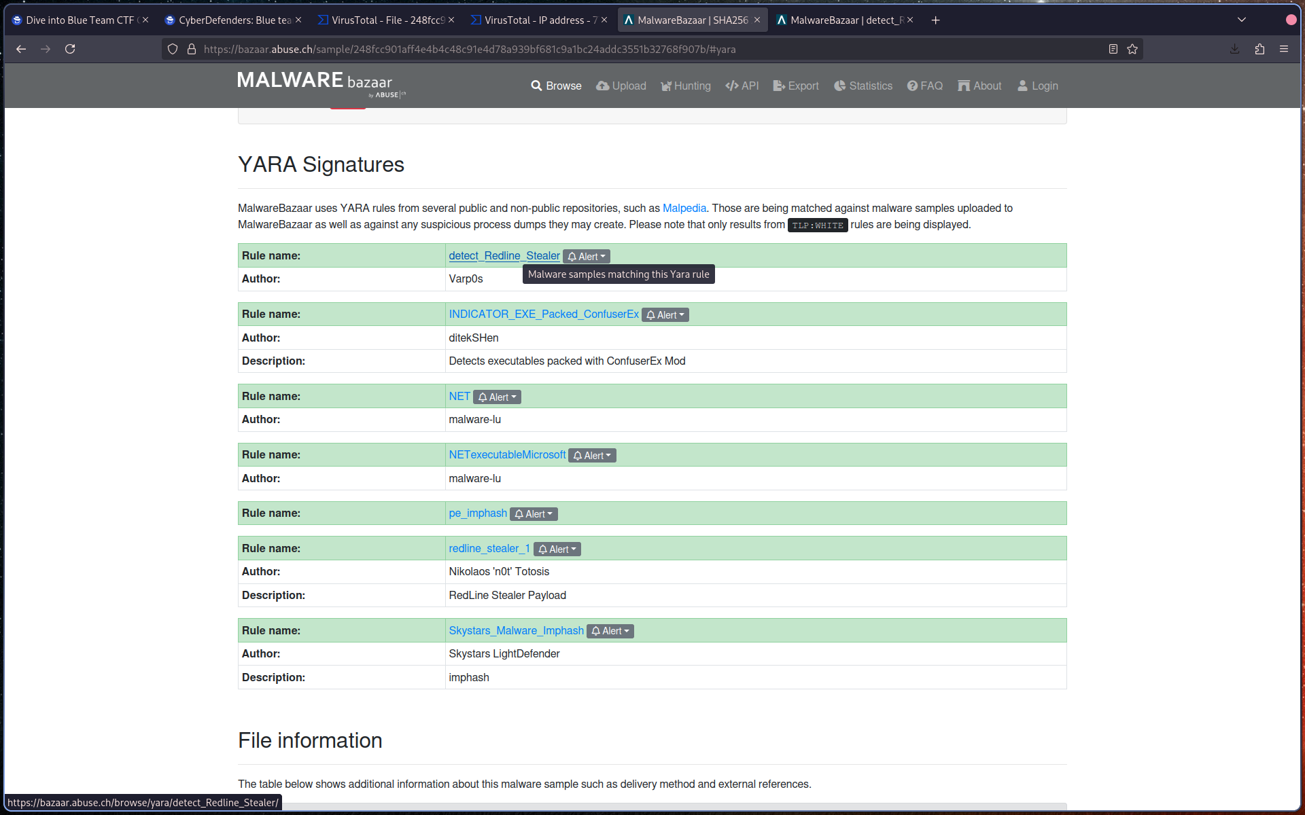Screen dimensions: 1305x815
Task: Click the MALWARE bazaar logo
Action: [x=321, y=84]
